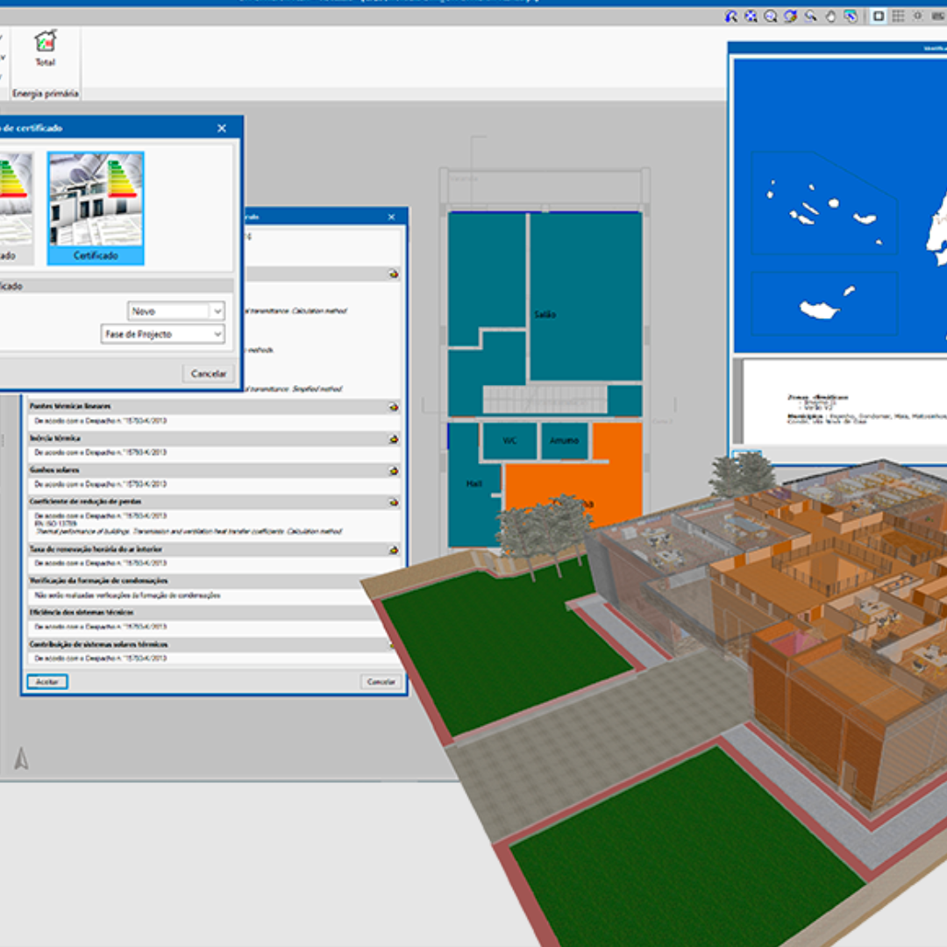This screenshot has height=947, width=947.
Task: Edit Ganhos solares settings icon
Action: [x=394, y=470]
